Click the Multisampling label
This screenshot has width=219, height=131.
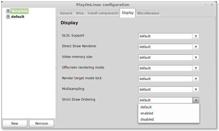tap(73, 89)
